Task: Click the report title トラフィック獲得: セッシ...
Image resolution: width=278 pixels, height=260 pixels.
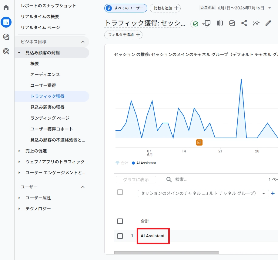Action: click(145, 23)
